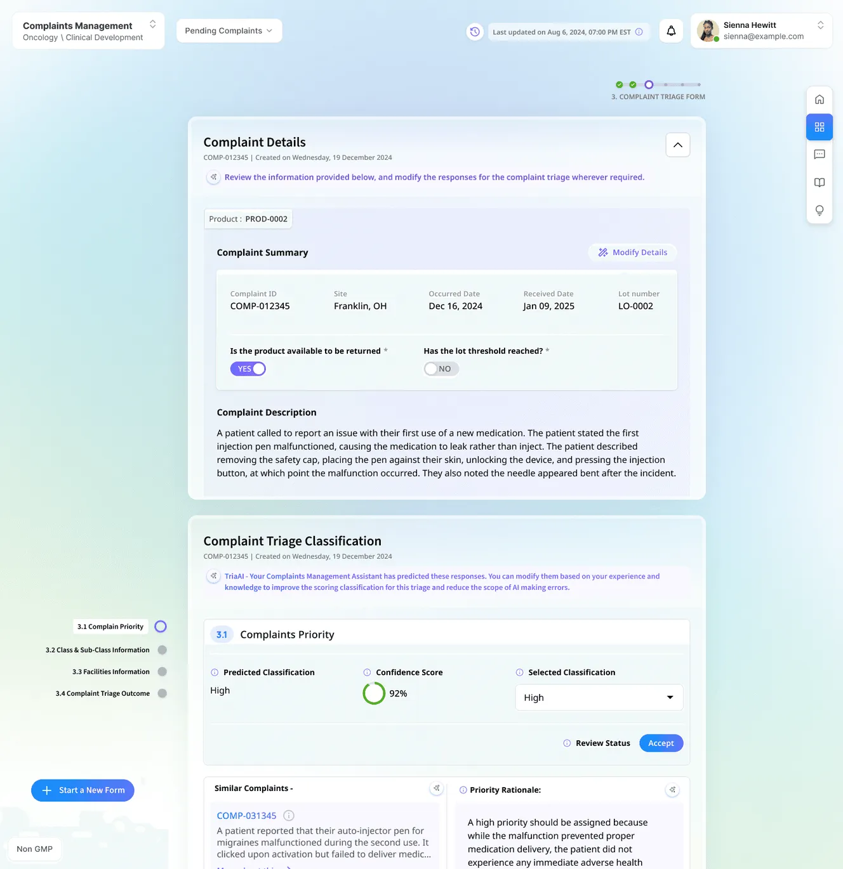Click info icon beside Priority Rationale
This screenshot has width=843, height=869.
point(463,790)
